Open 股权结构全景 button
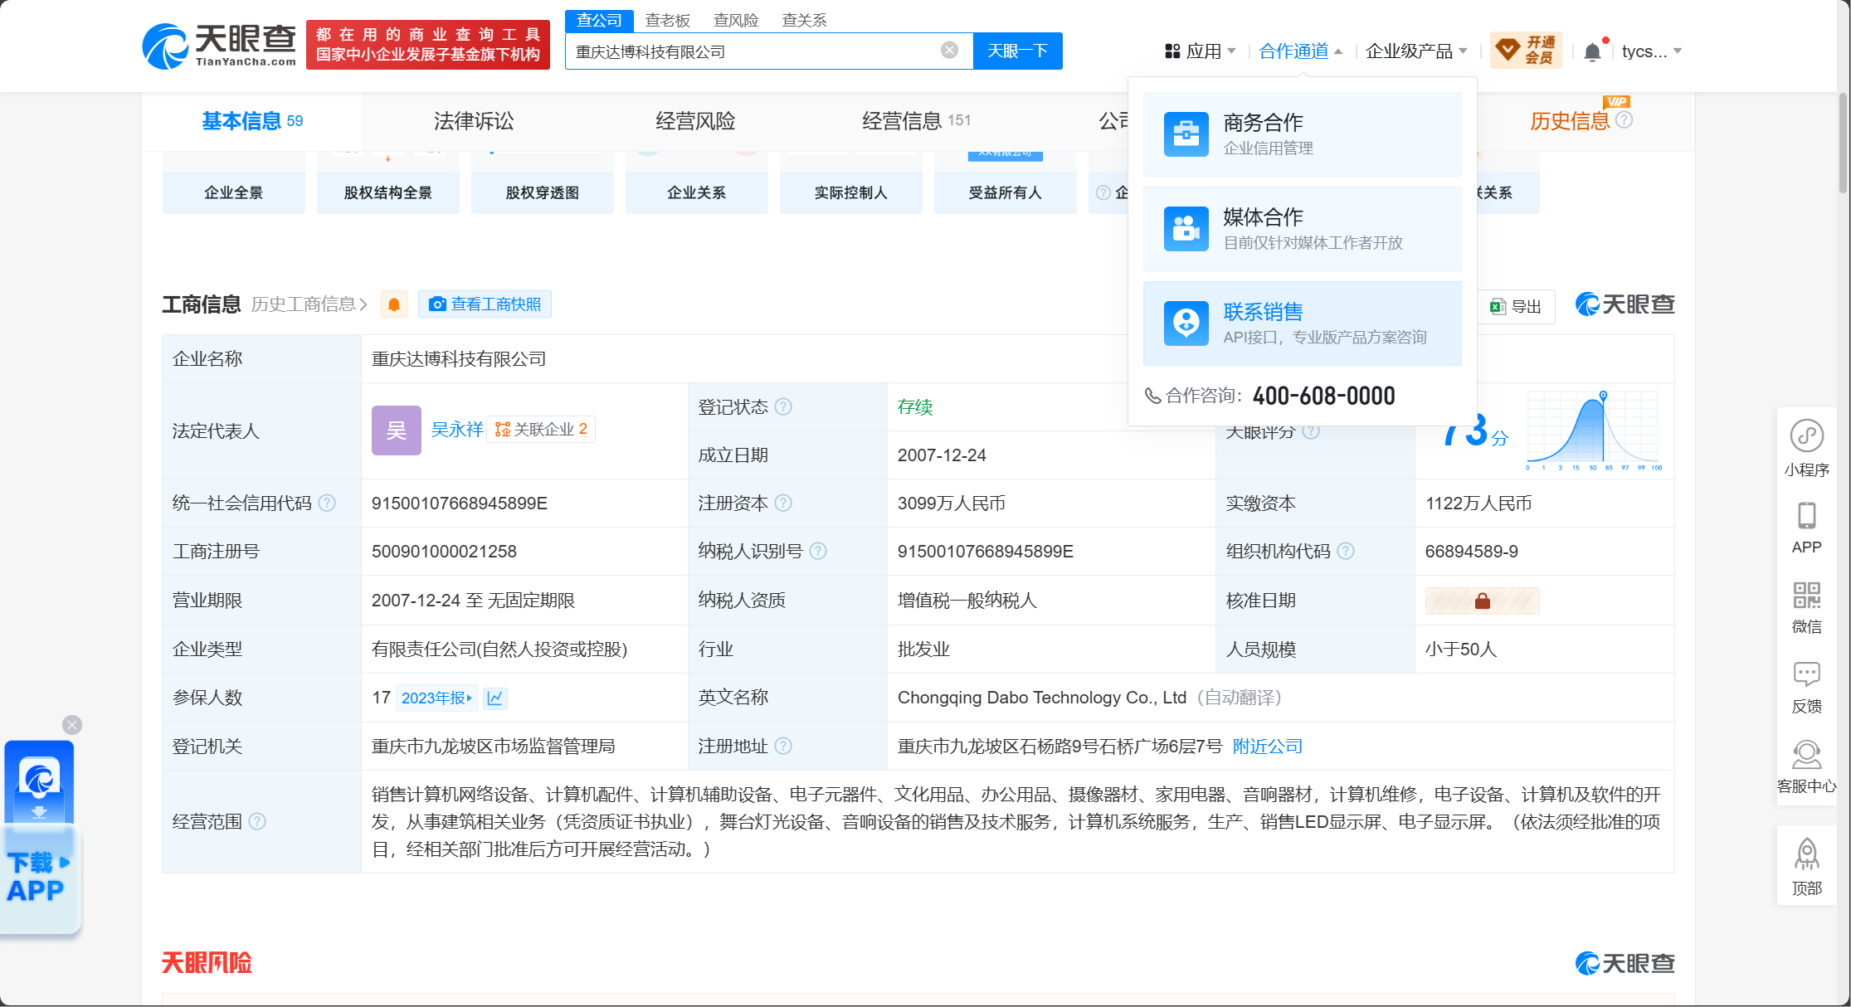The height and width of the screenshot is (1007, 1851). [387, 192]
